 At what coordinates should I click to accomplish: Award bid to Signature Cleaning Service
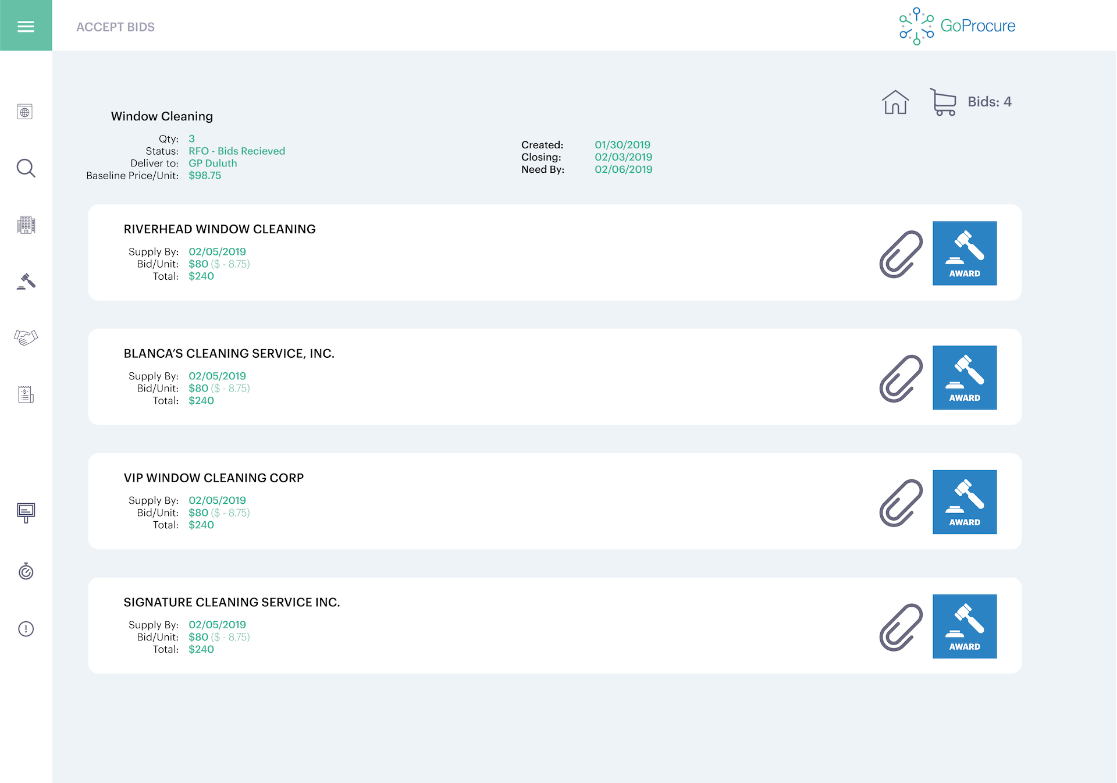point(964,627)
